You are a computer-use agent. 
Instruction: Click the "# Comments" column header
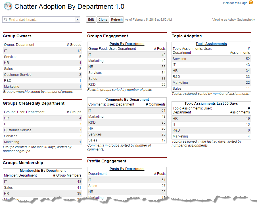coord(156,104)
